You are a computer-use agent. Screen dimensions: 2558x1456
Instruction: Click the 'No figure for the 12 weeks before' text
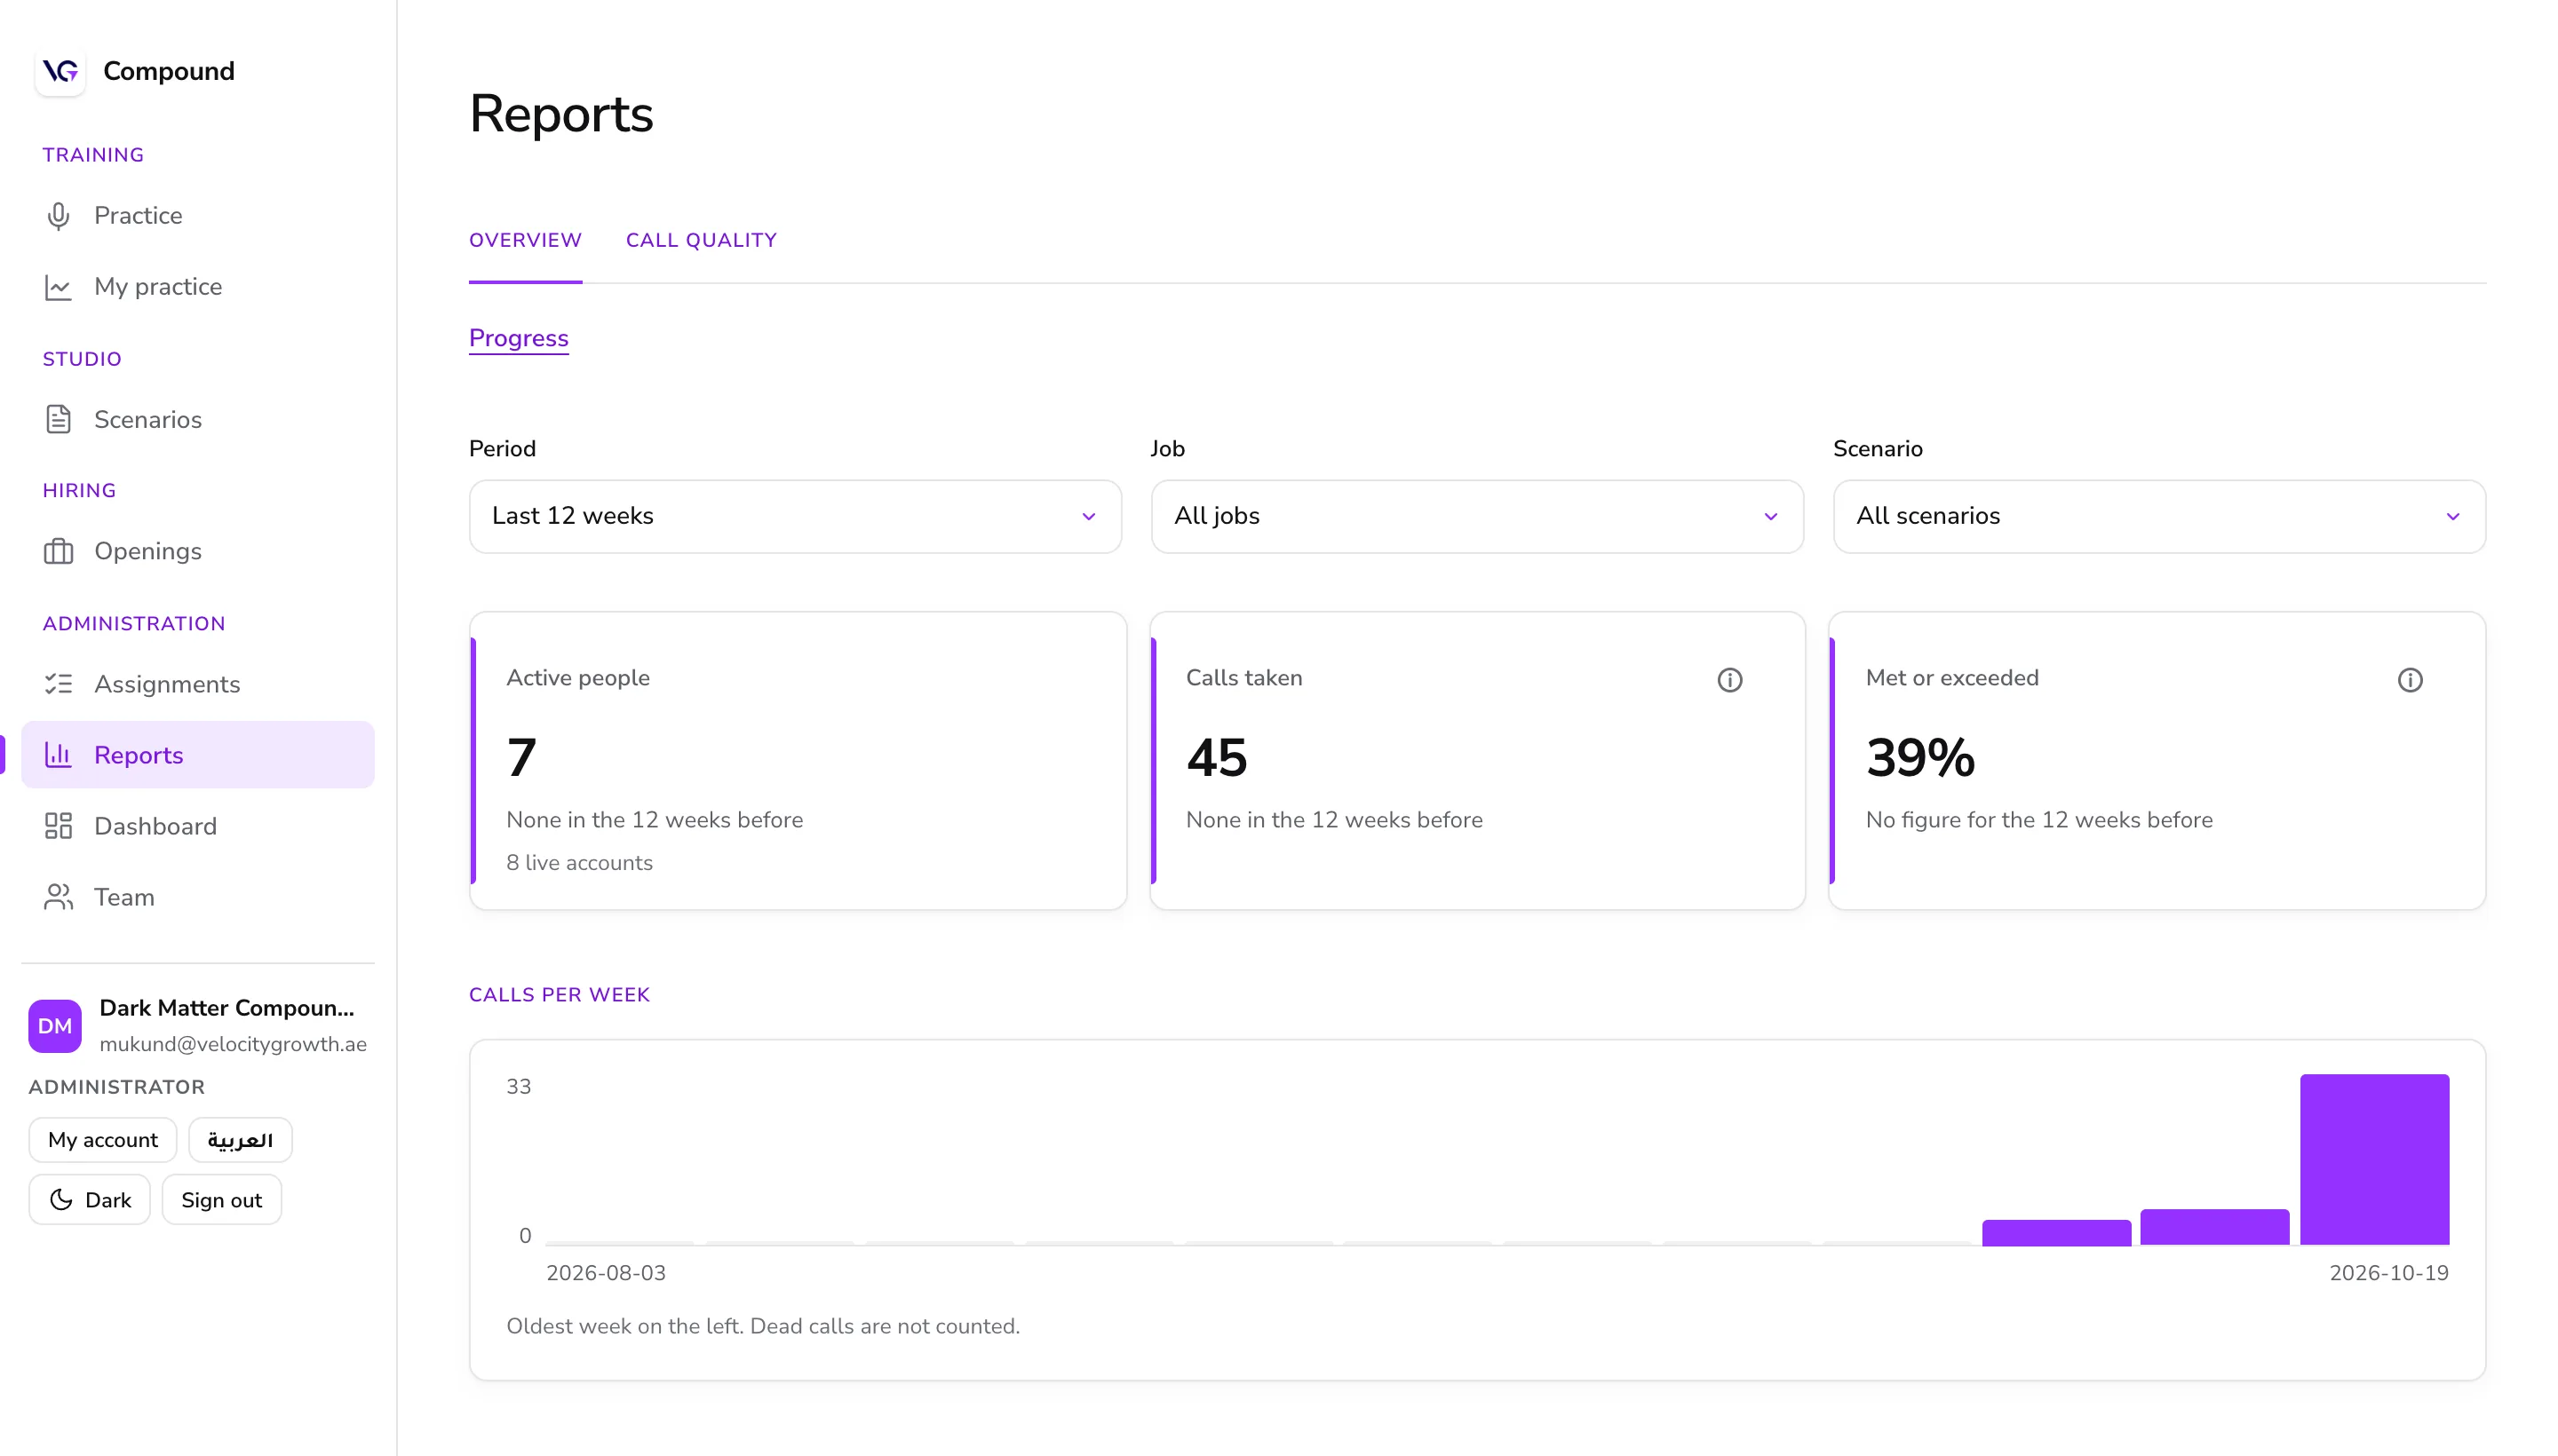tap(2038, 820)
